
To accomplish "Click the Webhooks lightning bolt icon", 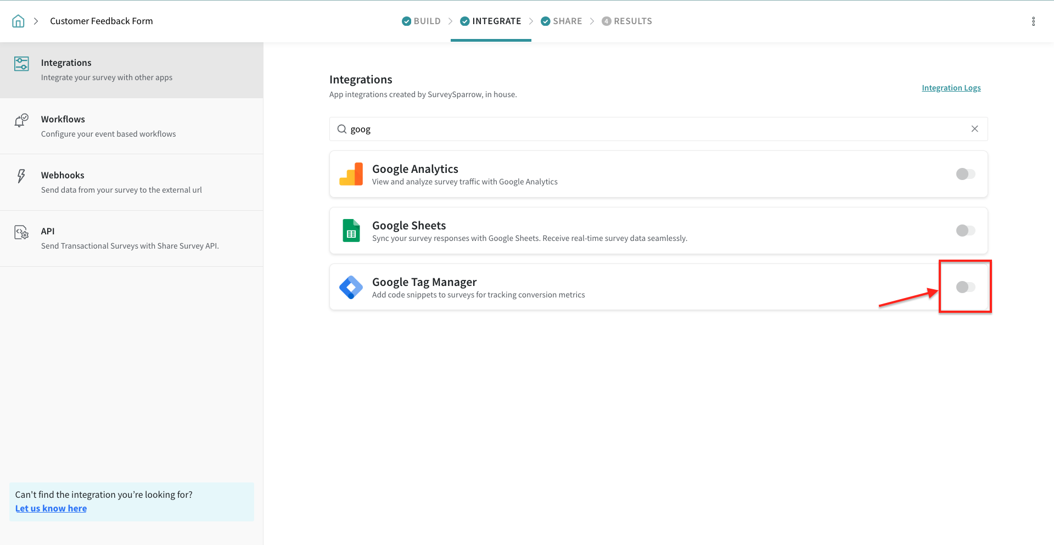I will click(x=21, y=176).
